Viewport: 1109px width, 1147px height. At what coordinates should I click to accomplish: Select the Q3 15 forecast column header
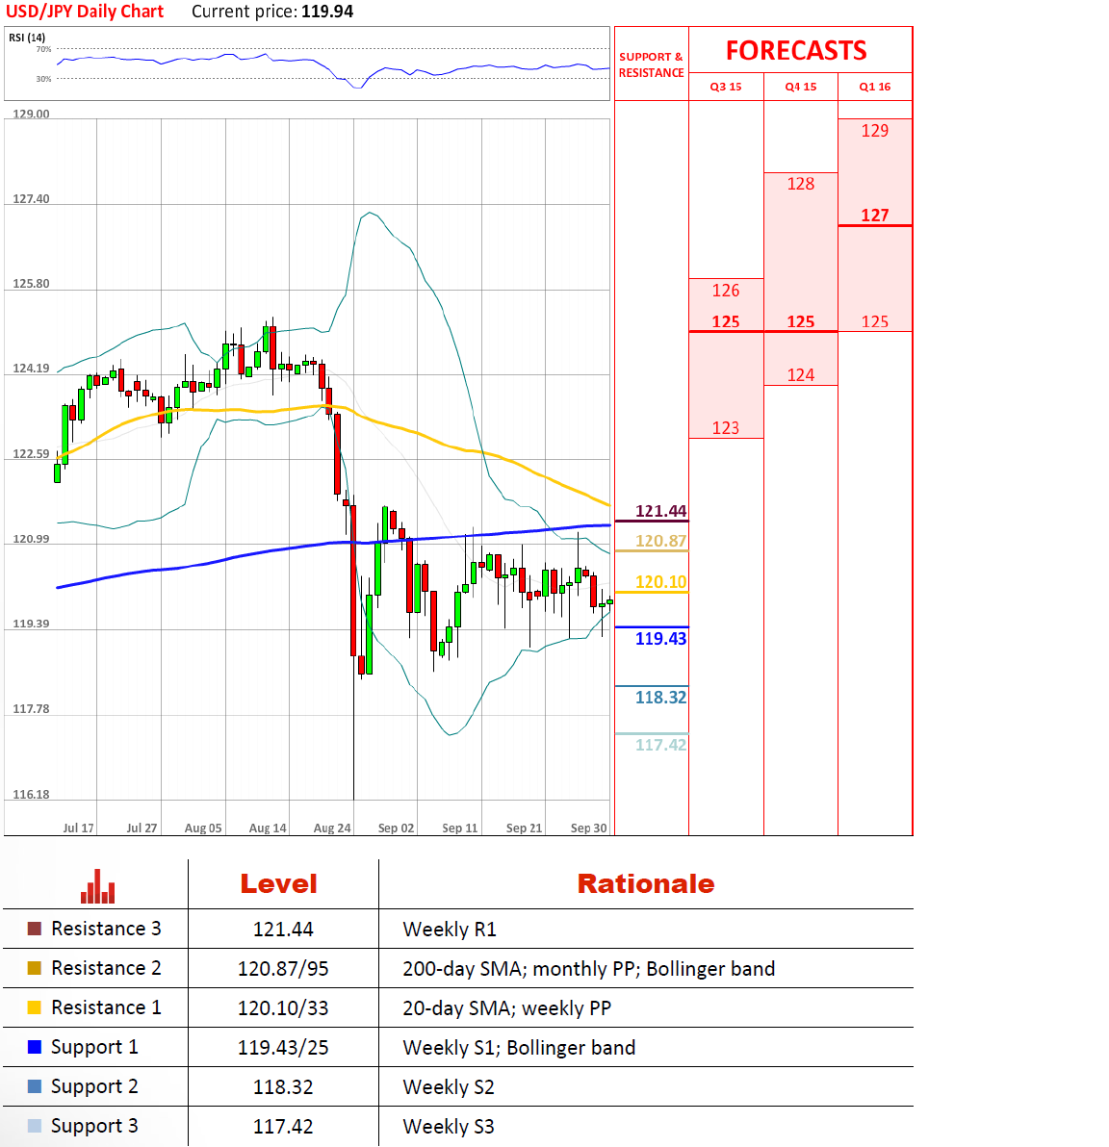coord(726,87)
